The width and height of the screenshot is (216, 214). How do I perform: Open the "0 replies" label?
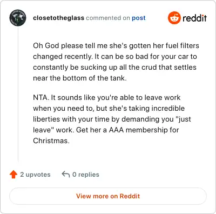(x=86, y=175)
